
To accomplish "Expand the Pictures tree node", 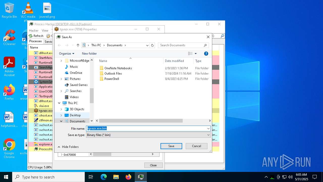I will 61,79.
